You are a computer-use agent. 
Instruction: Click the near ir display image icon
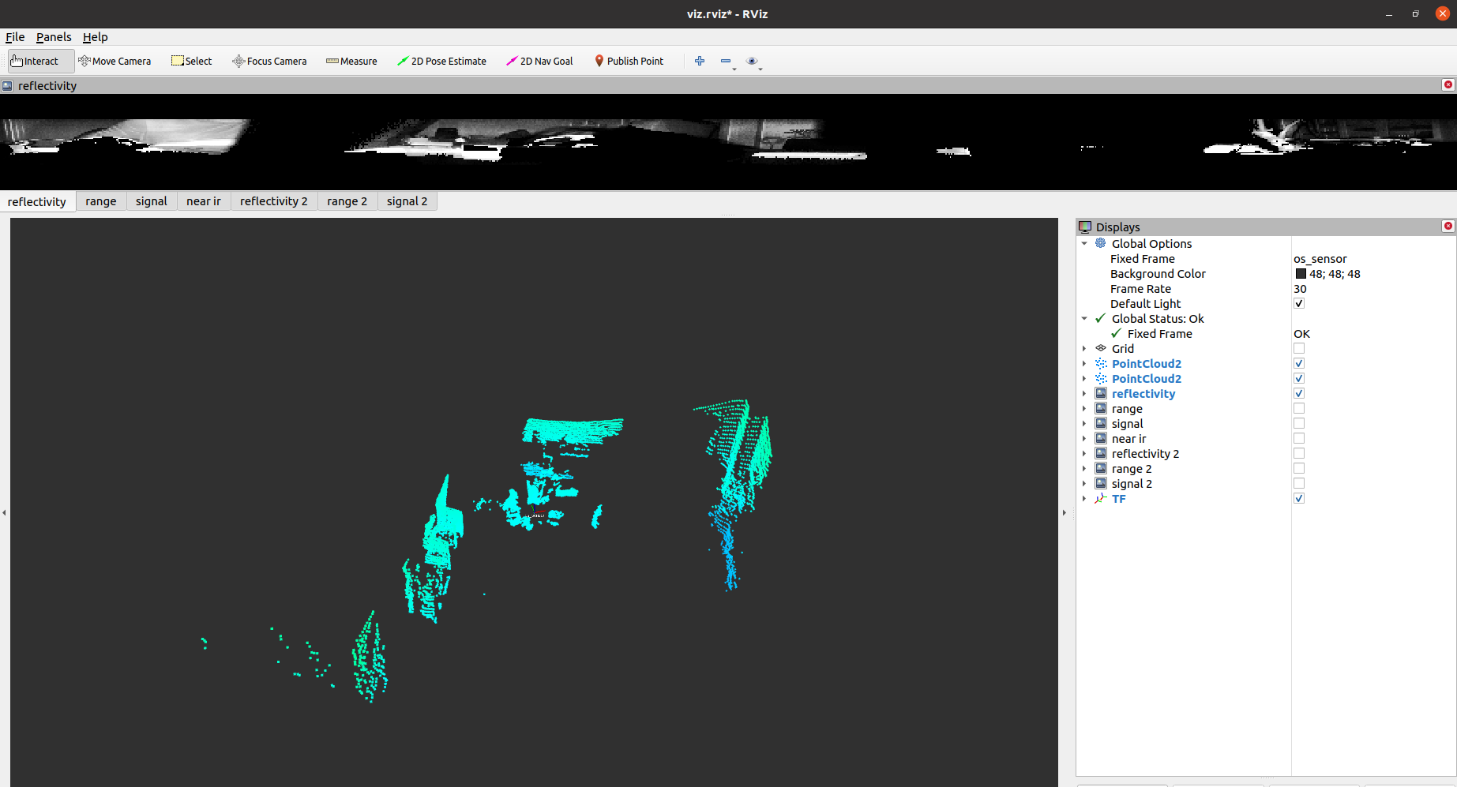pyautogui.click(x=1101, y=438)
